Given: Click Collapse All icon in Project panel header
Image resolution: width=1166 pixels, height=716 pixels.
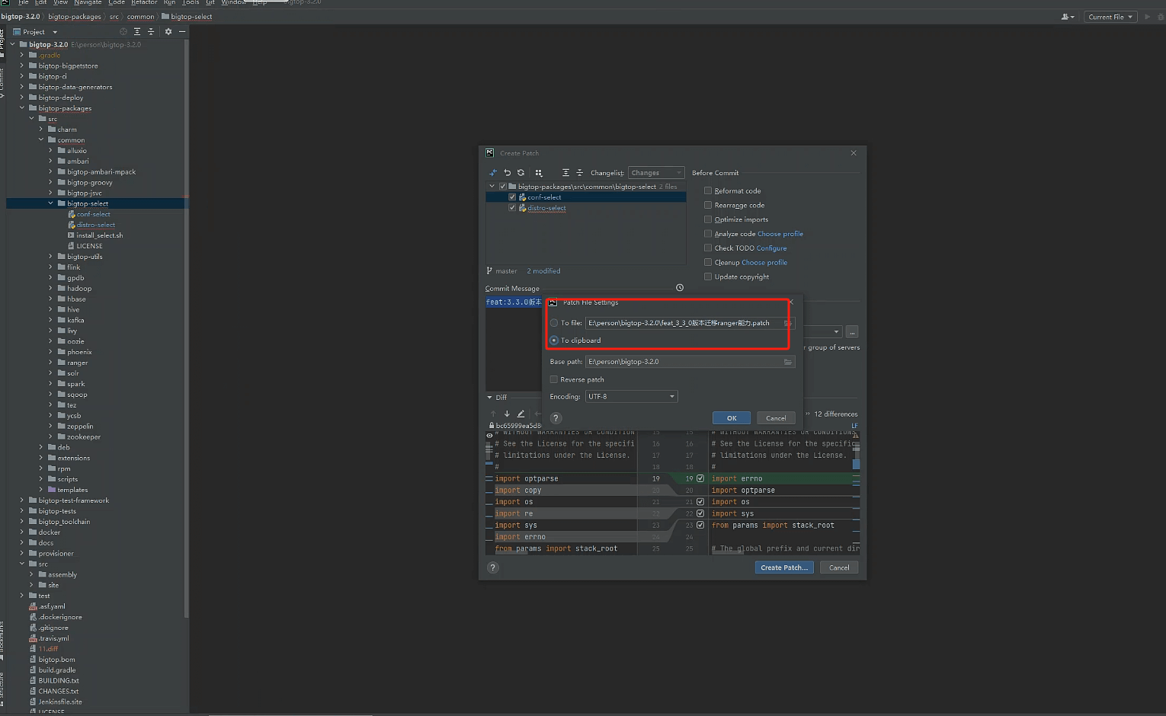Looking at the screenshot, I should (x=151, y=32).
